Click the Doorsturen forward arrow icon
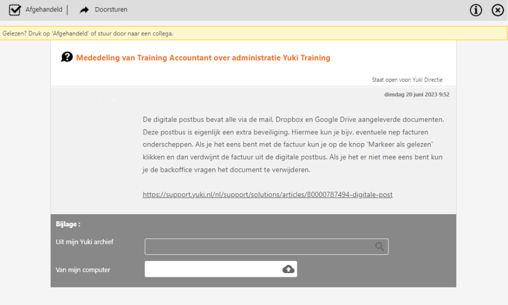508x305 pixels. pos(84,10)
